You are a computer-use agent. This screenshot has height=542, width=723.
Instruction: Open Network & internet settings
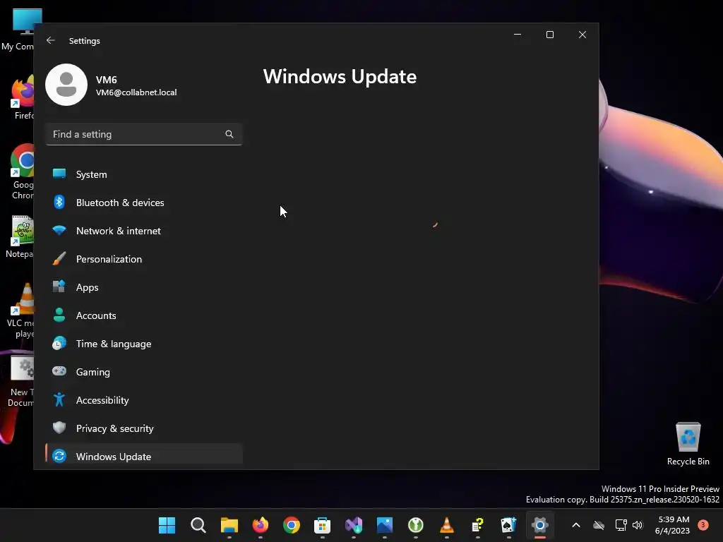coord(144,231)
